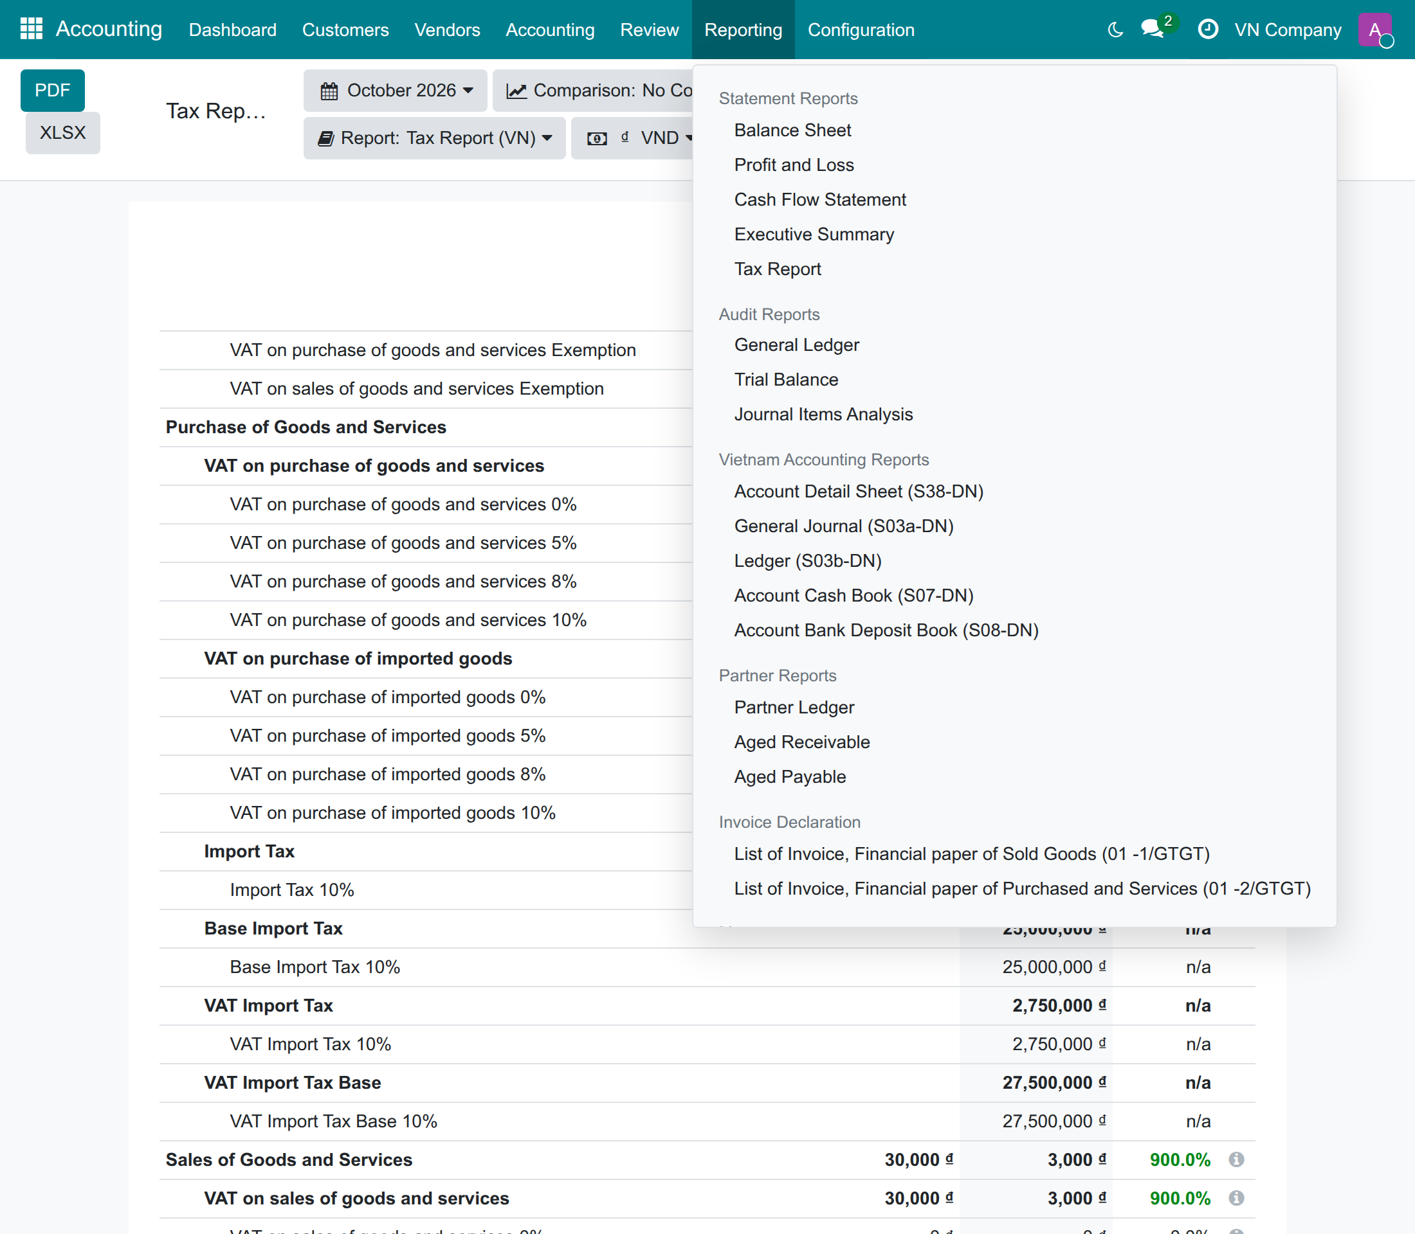
Task: Select the 'VAT Import Tax' header row
Action: pos(269,1005)
